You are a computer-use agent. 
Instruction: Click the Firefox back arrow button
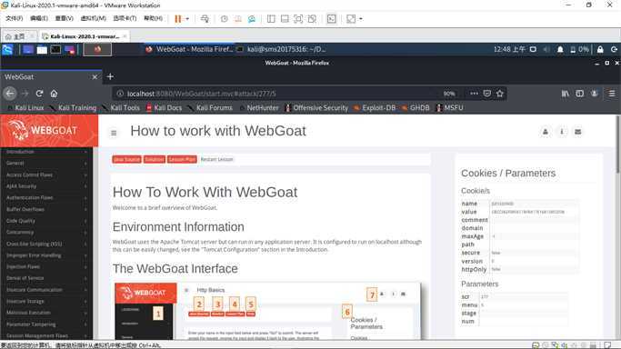coord(10,94)
